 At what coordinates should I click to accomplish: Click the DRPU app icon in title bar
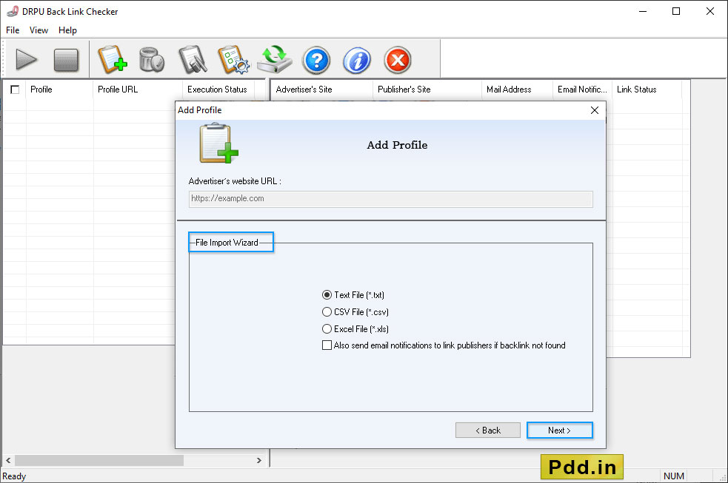13,12
